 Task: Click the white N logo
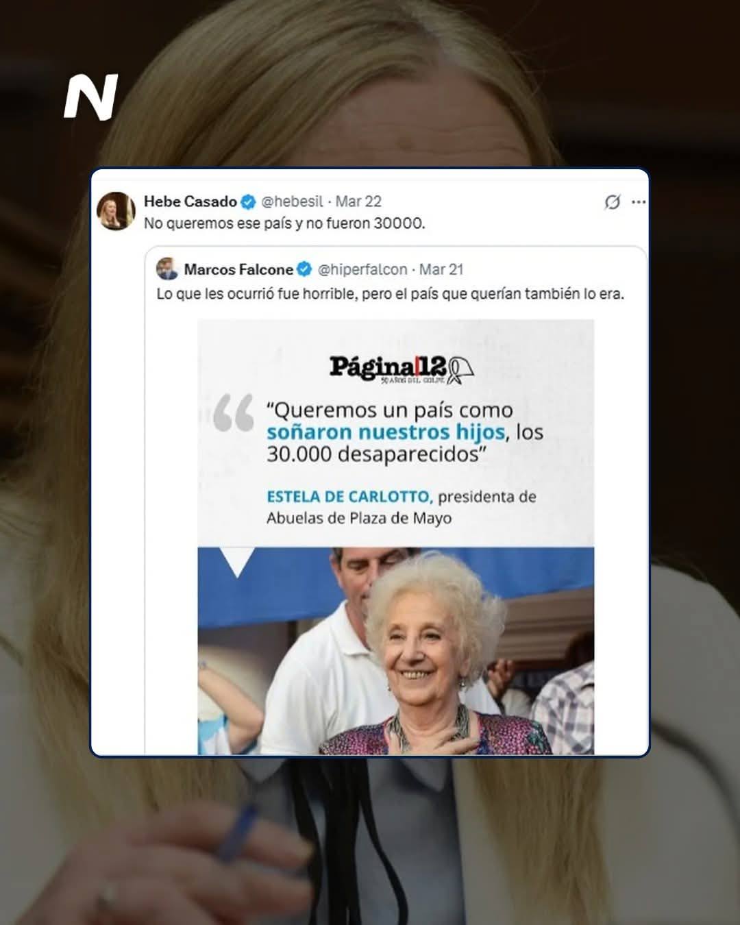[x=91, y=97]
